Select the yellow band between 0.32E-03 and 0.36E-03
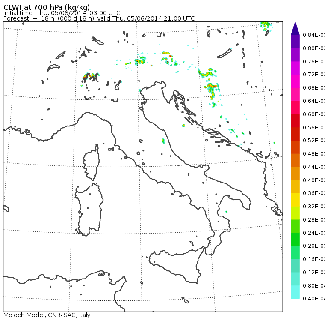 coord(295,200)
